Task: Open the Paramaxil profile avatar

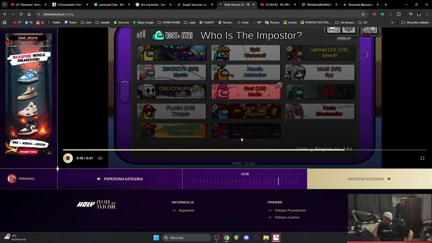Action: click(12, 179)
